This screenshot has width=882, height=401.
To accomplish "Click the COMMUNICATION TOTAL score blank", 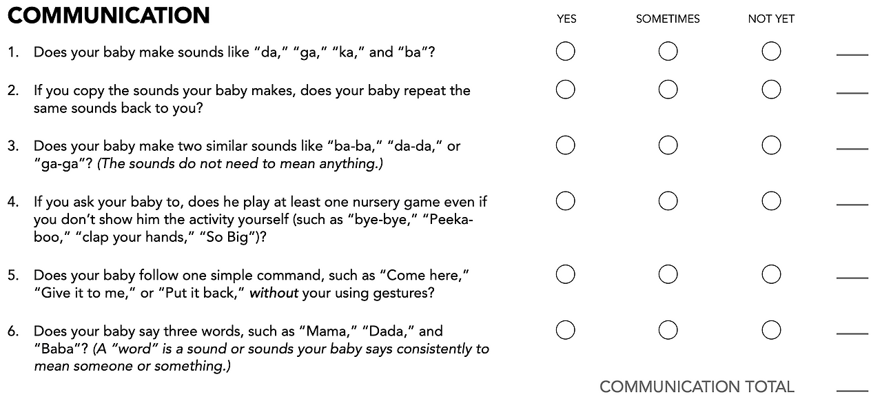I will [x=852, y=390].
